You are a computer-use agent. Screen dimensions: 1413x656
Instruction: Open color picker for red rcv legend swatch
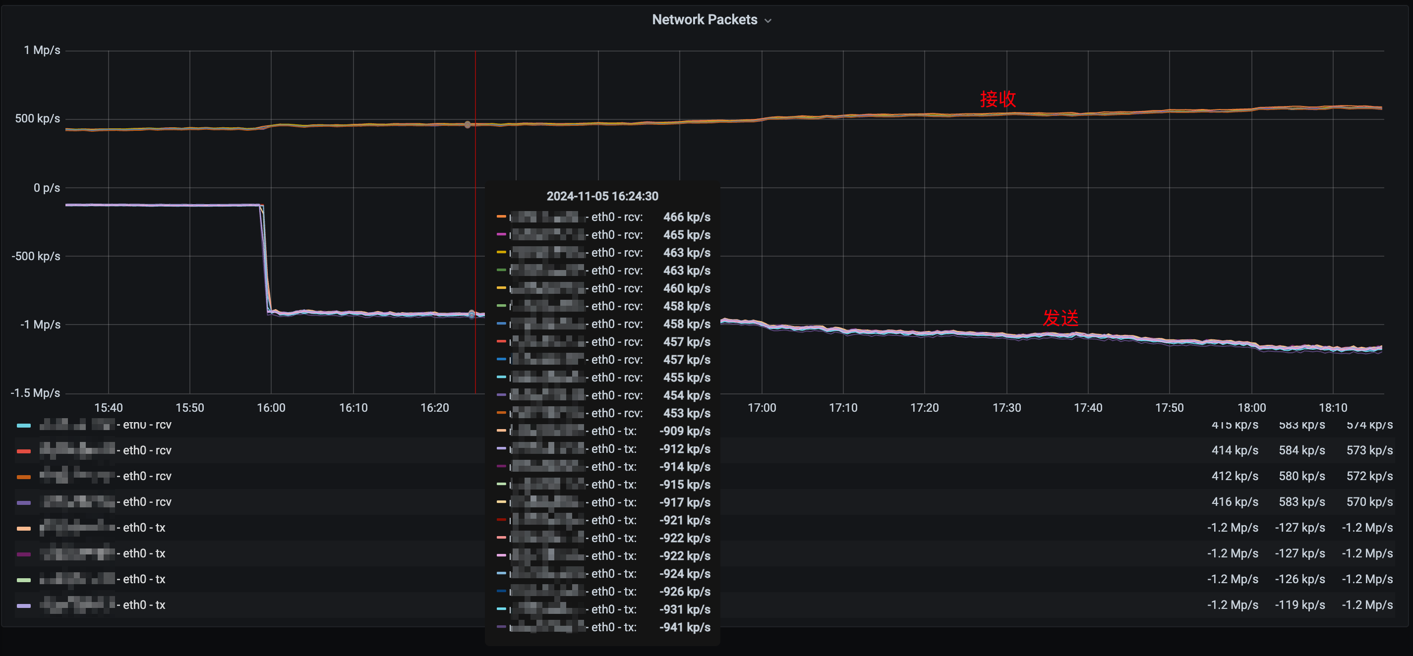point(24,451)
